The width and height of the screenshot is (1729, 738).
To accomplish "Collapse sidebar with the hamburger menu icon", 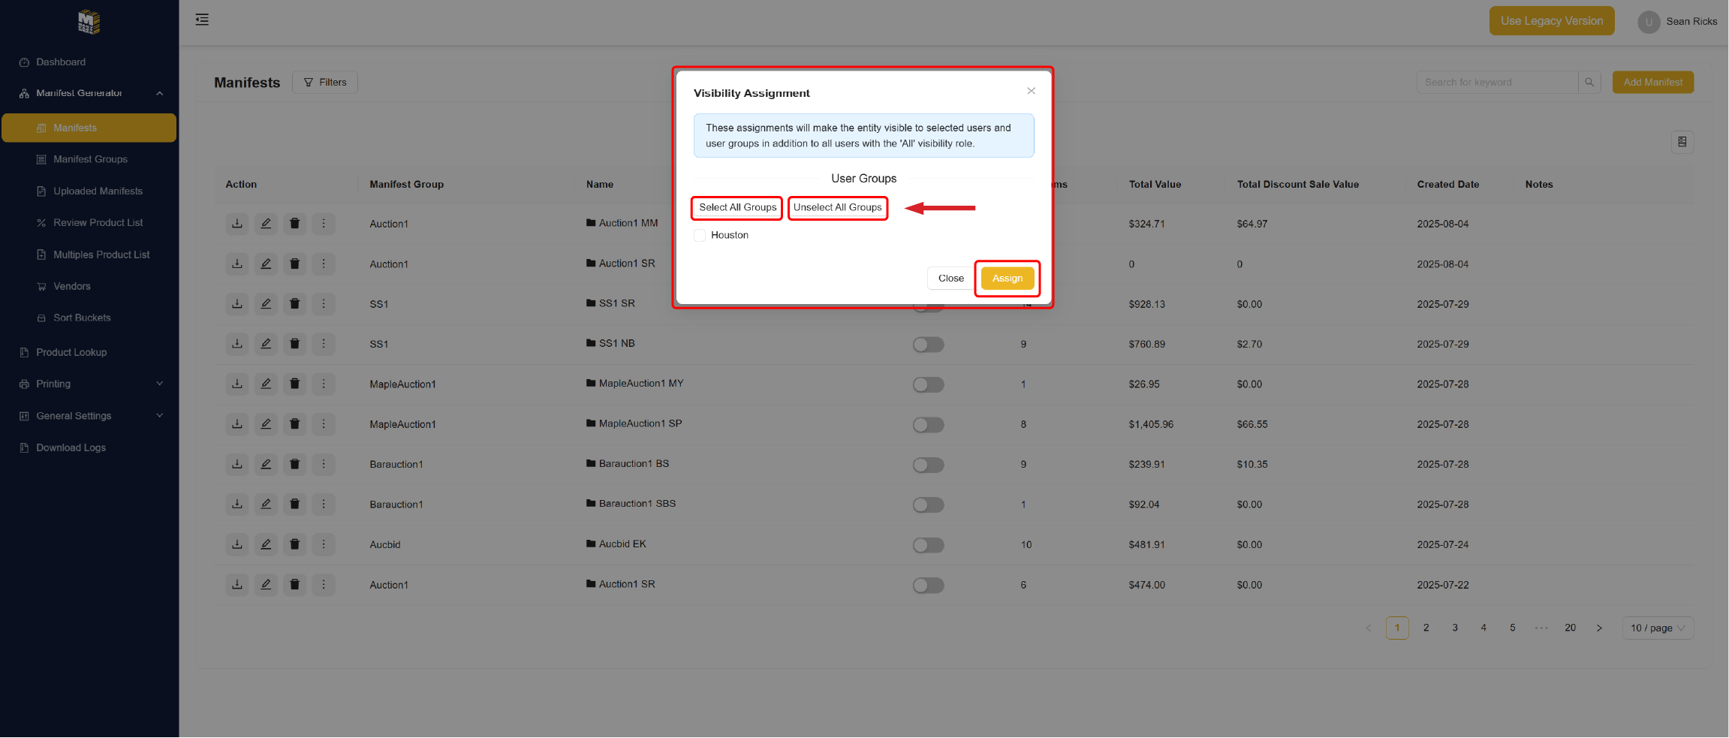I will 202,20.
